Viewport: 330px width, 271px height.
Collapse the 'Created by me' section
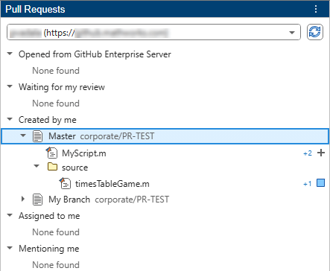[10, 119]
